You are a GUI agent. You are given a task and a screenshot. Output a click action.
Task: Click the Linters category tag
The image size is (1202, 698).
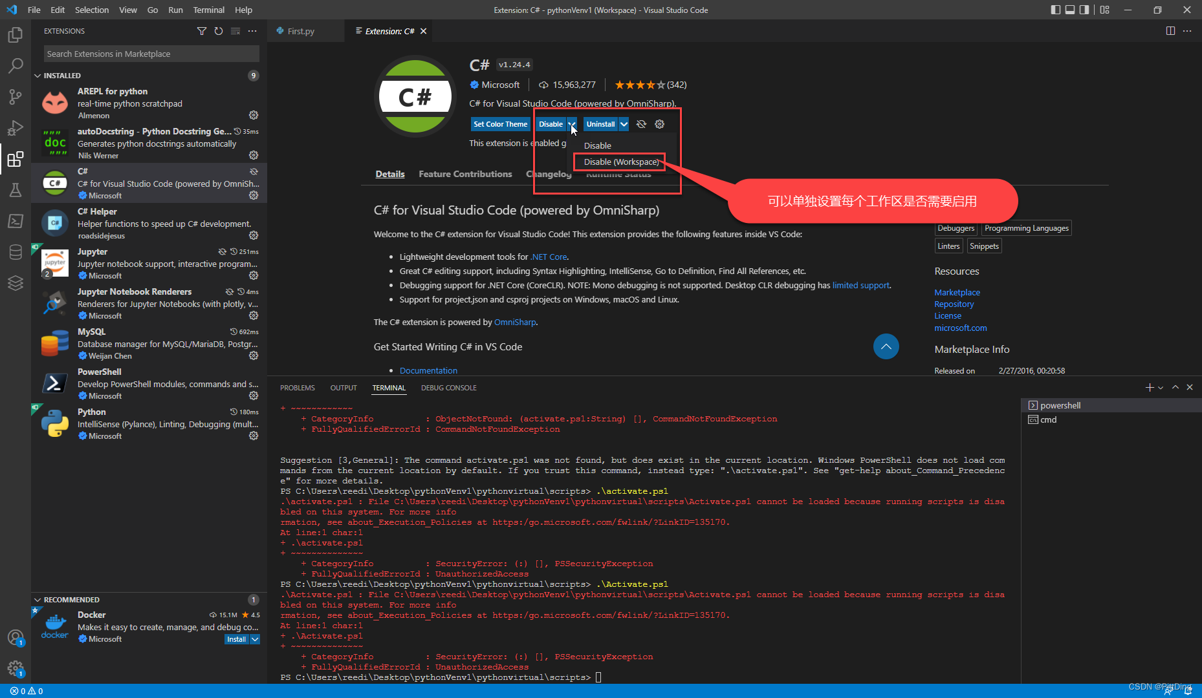(x=948, y=246)
